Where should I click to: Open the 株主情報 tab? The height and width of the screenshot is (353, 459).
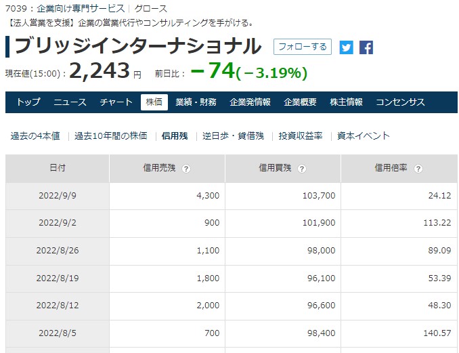point(347,102)
